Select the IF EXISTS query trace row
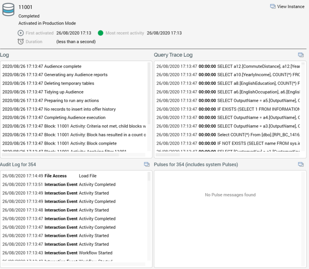 tap(228, 109)
